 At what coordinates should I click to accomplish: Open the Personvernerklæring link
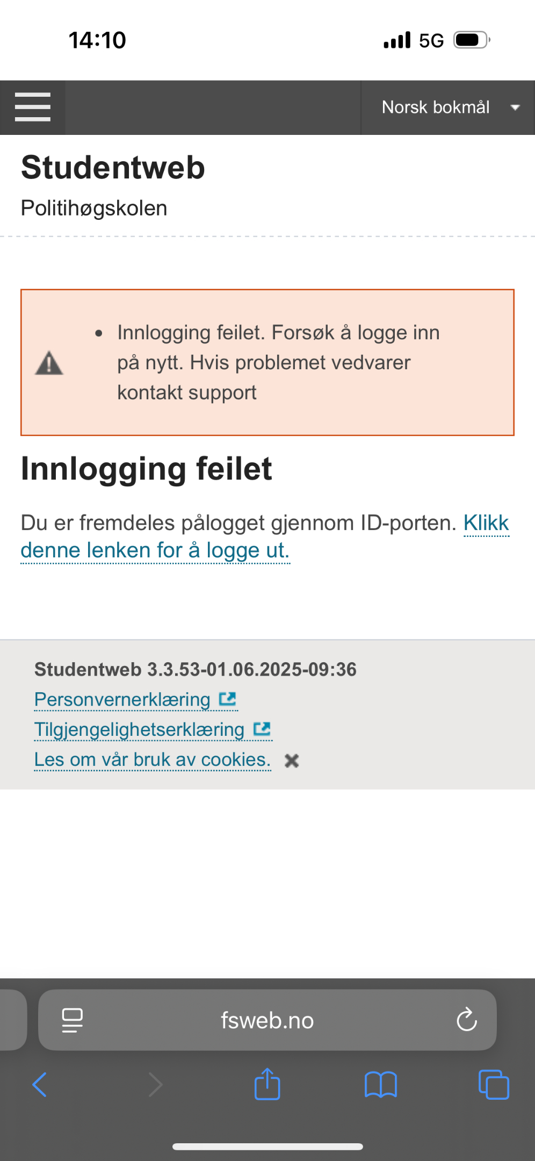pos(122,700)
